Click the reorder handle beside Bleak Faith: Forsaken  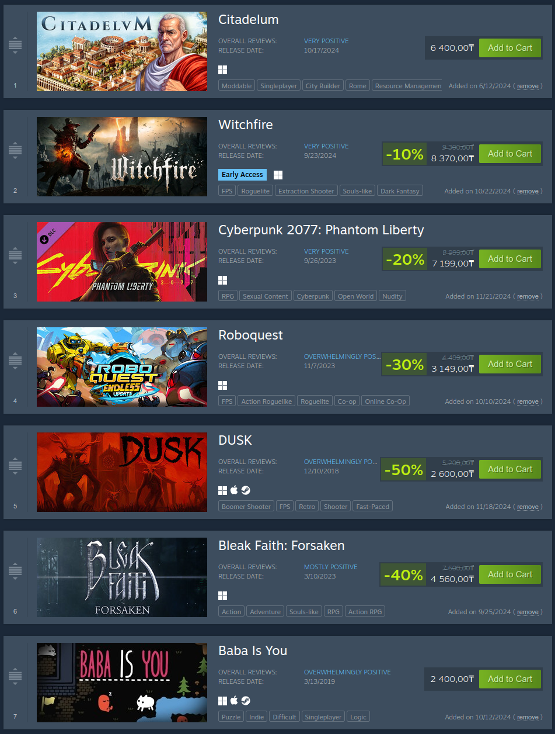(x=15, y=571)
